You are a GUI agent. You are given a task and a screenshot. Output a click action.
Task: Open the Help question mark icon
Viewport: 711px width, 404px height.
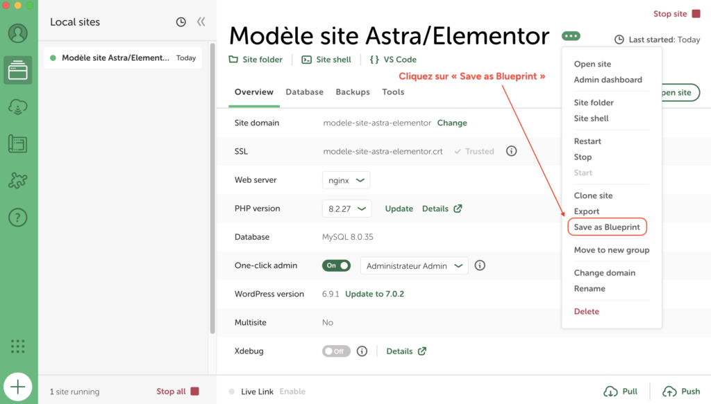coord(17,218)
